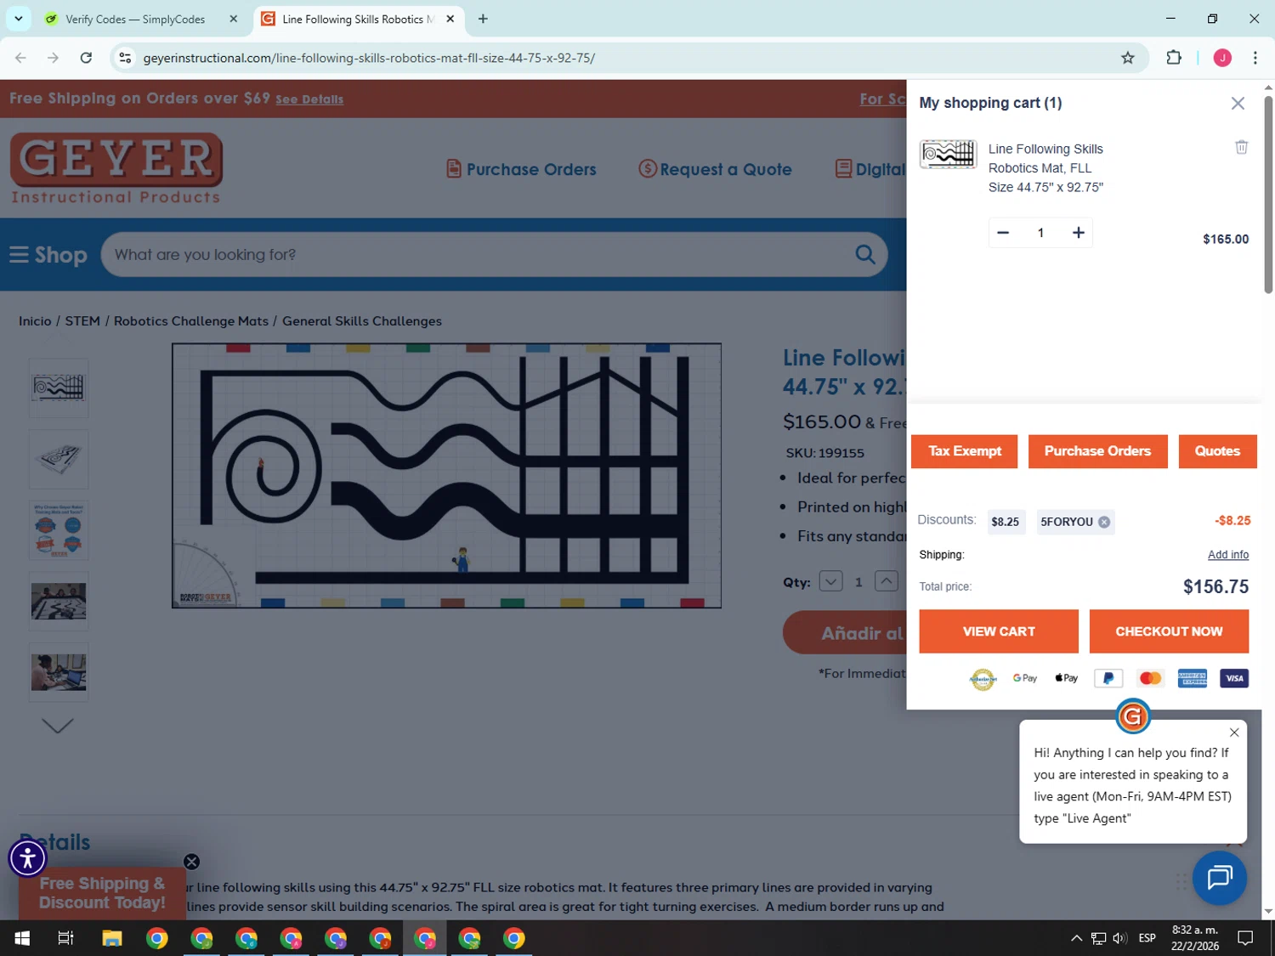Screen dimensions: 1275x956
Task: Open Purchase Orders in header
Action: click(x=521, y=169)
